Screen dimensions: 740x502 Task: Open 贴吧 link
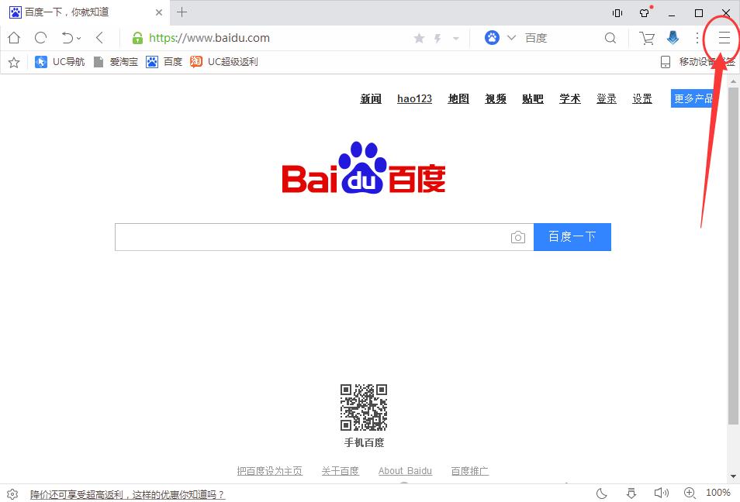533,98
